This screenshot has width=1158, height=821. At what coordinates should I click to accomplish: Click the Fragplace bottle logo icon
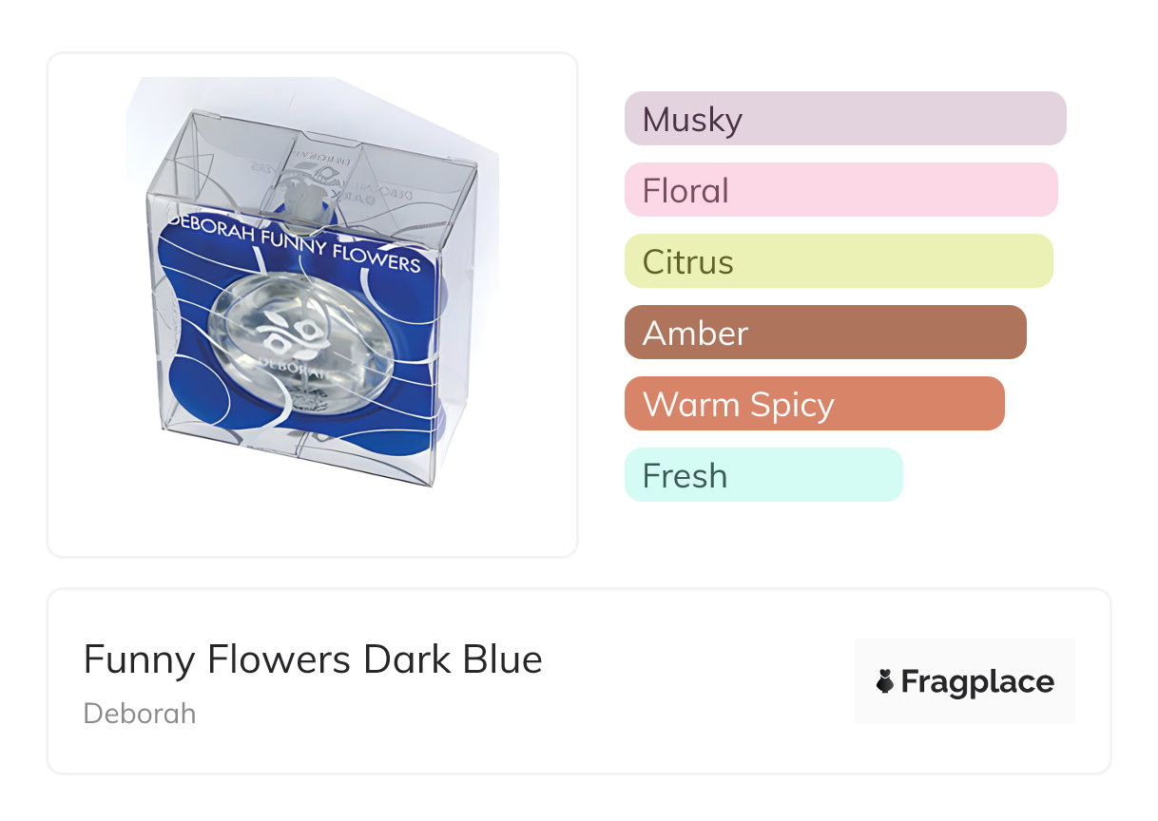click(x=885, y=681)
